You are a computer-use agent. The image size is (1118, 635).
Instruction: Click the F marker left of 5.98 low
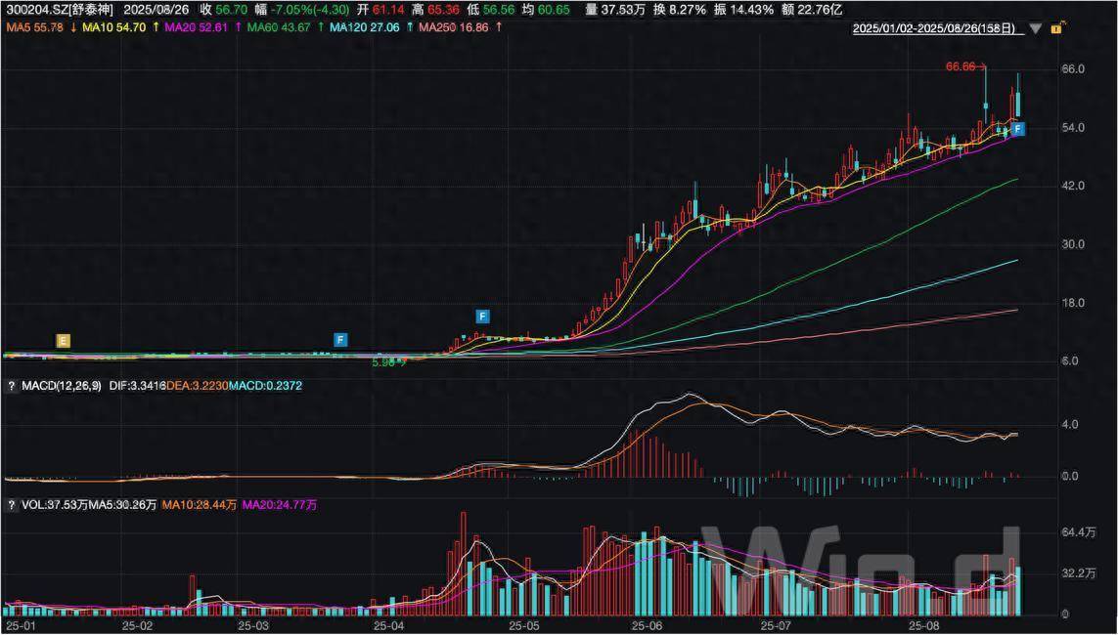coord(340,340)
